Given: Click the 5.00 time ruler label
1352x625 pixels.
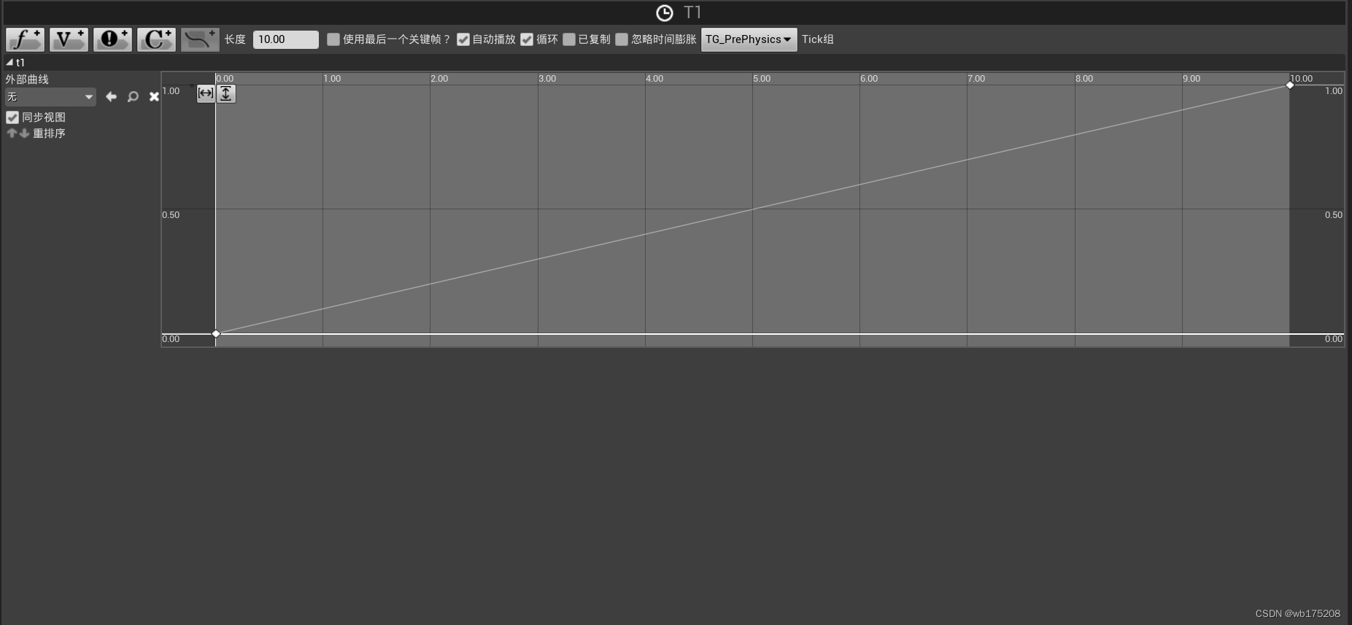Looking at the screenshot, I should point(762,79).
